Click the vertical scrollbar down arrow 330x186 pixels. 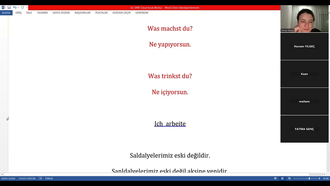pos(328,171)
